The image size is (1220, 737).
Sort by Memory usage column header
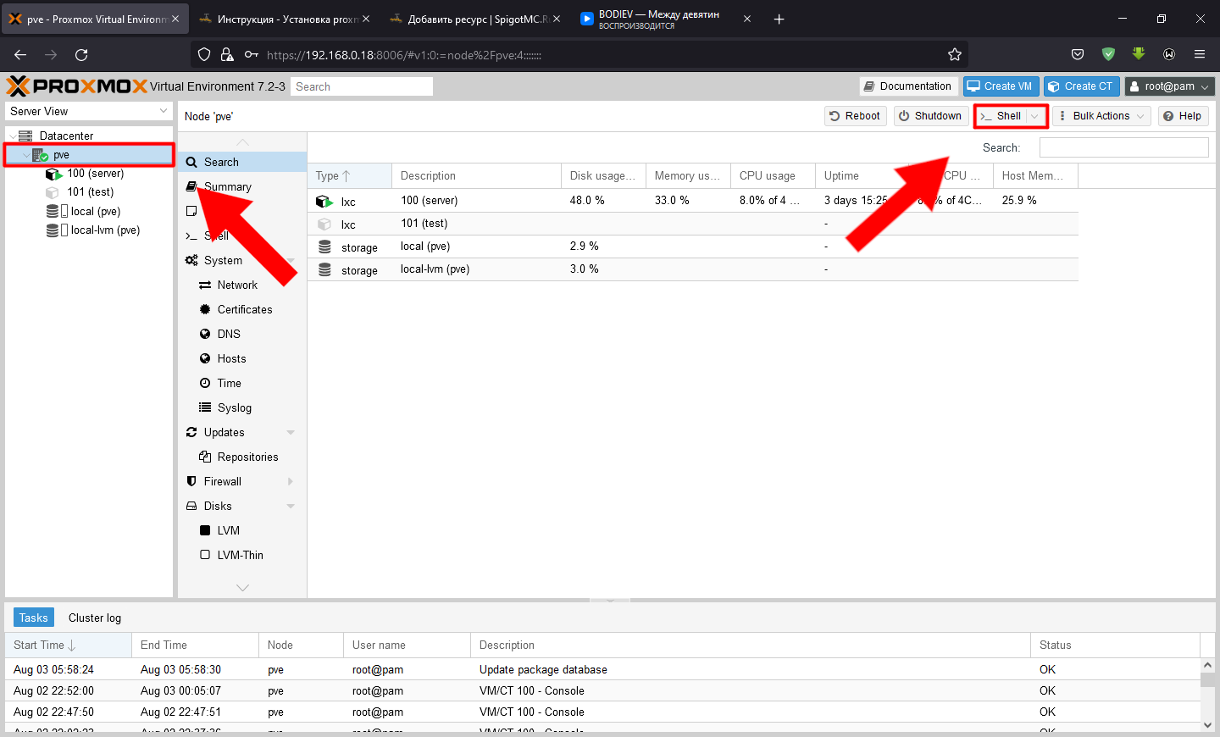[x=688, y=175]
